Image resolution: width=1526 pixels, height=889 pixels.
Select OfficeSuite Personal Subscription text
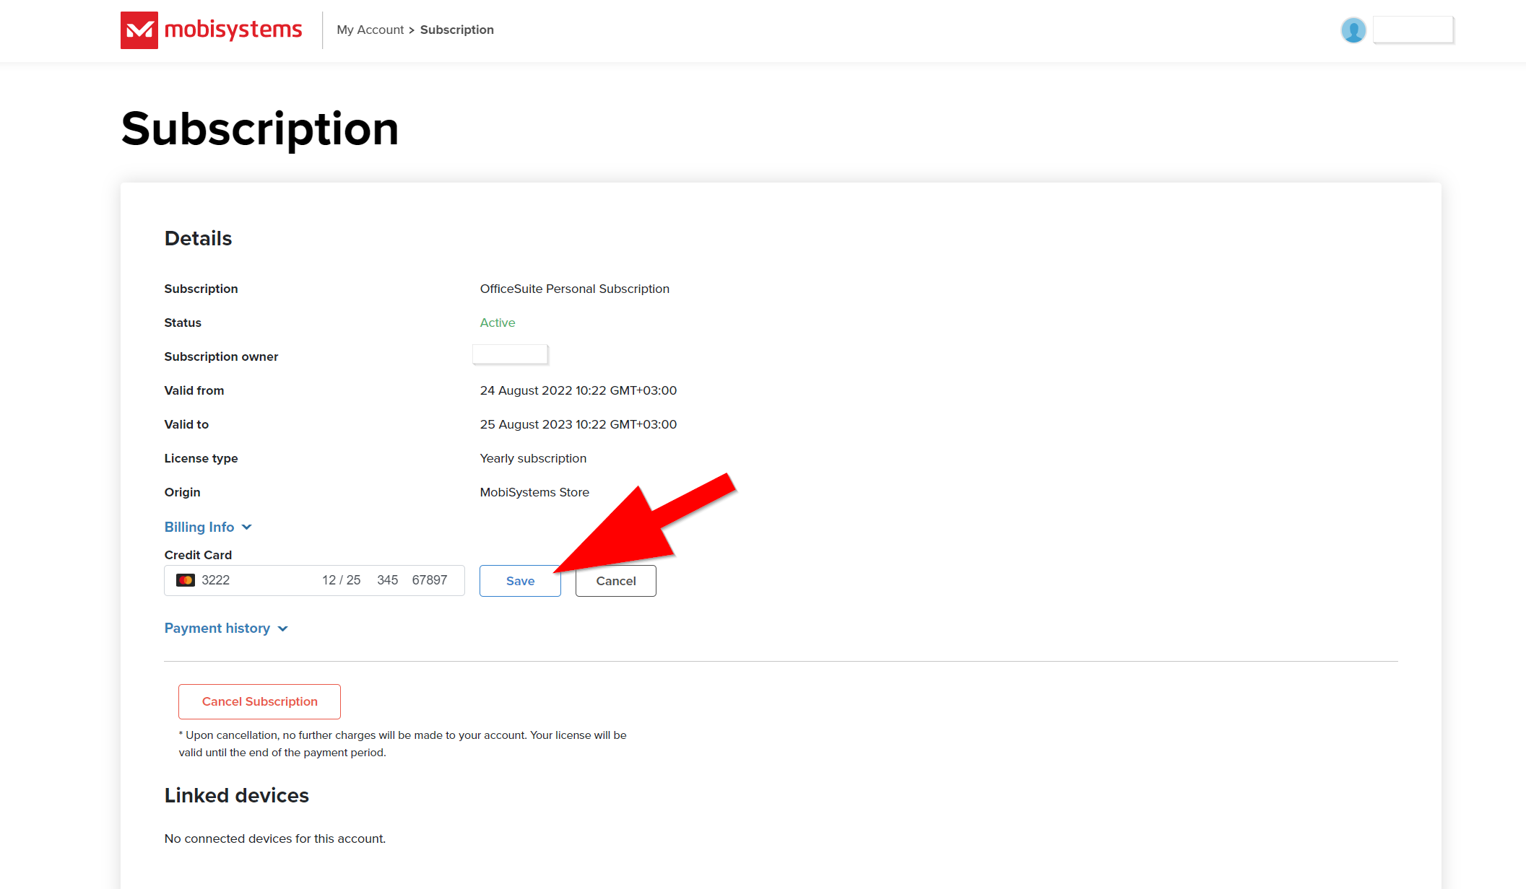[575, 289]
